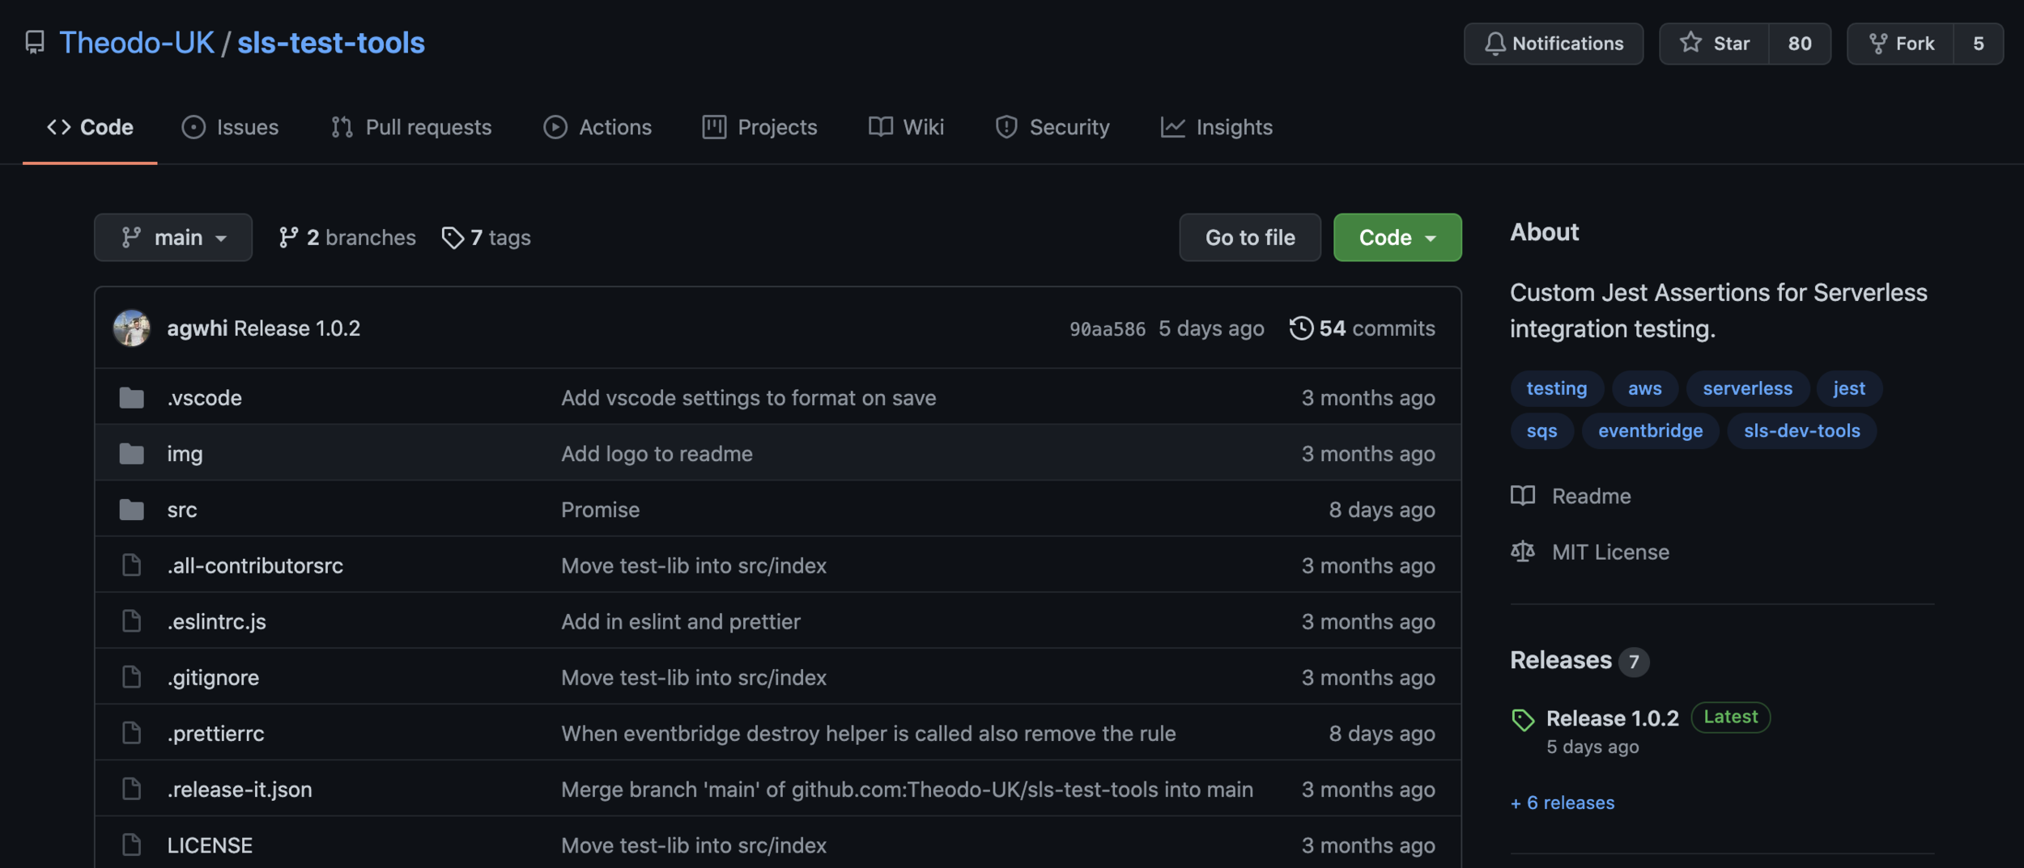Screen dimensions: 2024x868
Task: Click the Notifications button
Action: (1554, 44)
